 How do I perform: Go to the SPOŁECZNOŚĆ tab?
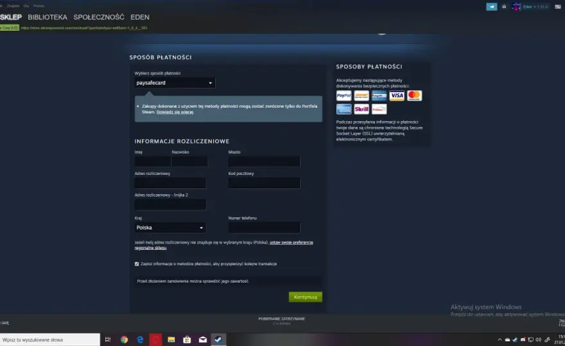(x=99, y=17)
